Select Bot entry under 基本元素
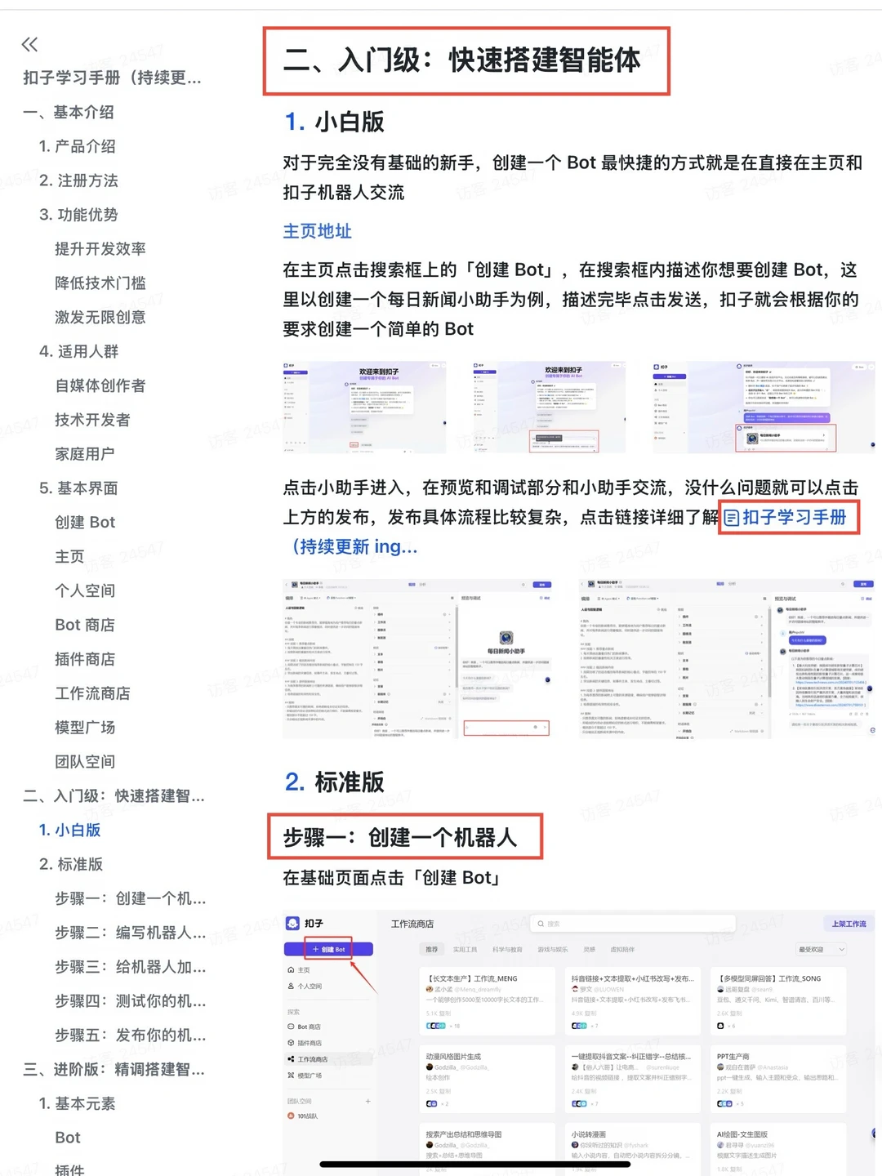Viewport: 882px width, 1176px height. tap(68, 1138)
